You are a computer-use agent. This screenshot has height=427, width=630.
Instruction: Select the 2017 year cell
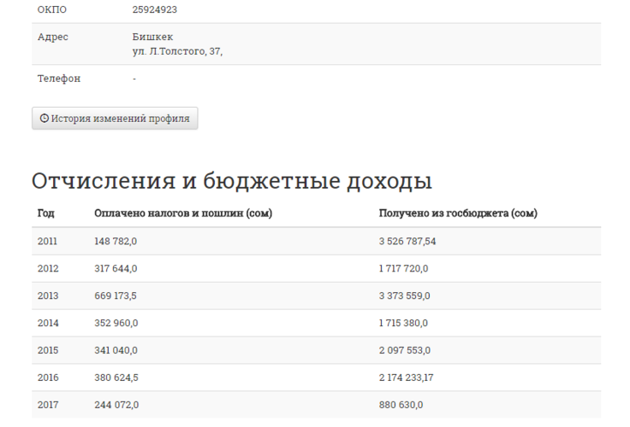[x=47, y=405]
